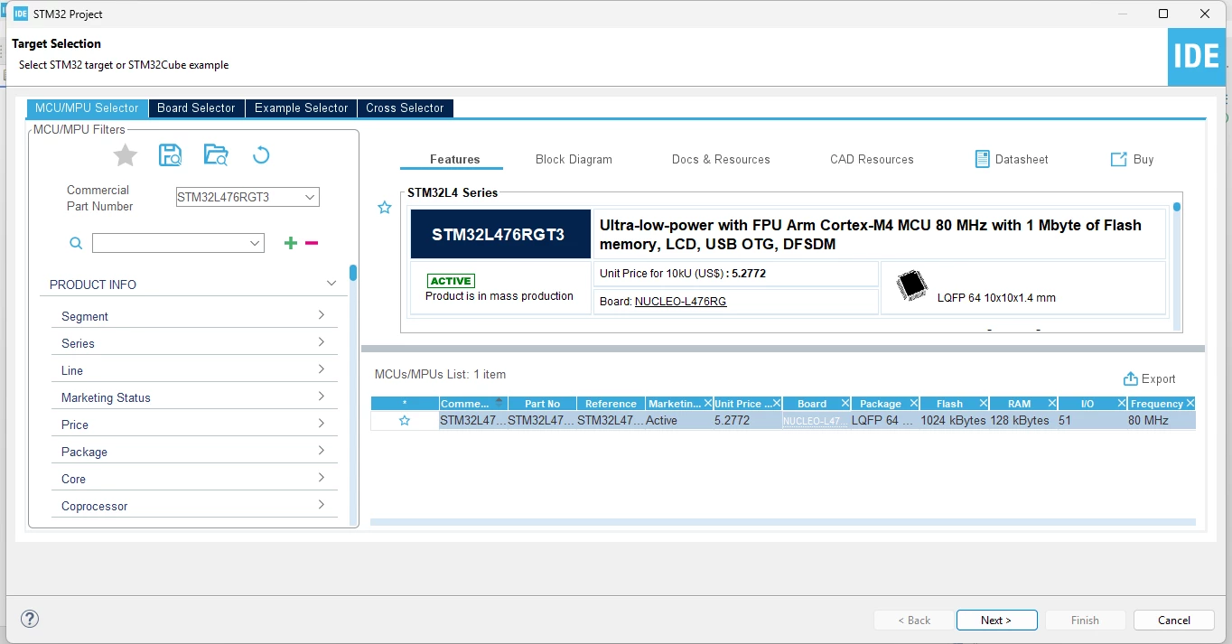Switch to Example Selector tab
The image size is (1232, 644).
[x=301, y=107]
